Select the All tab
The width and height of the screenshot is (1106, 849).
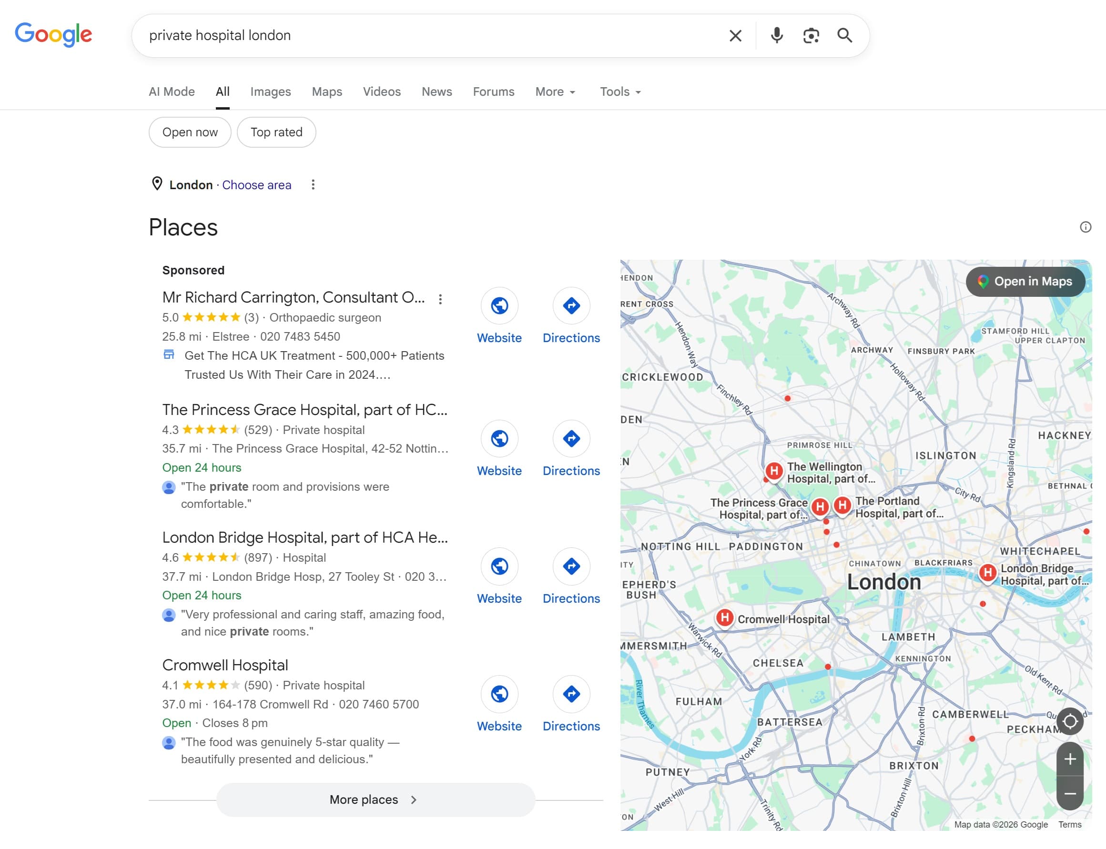[x=223, y=91]
